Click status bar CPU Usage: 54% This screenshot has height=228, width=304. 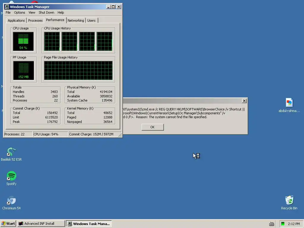coord(50,134)
